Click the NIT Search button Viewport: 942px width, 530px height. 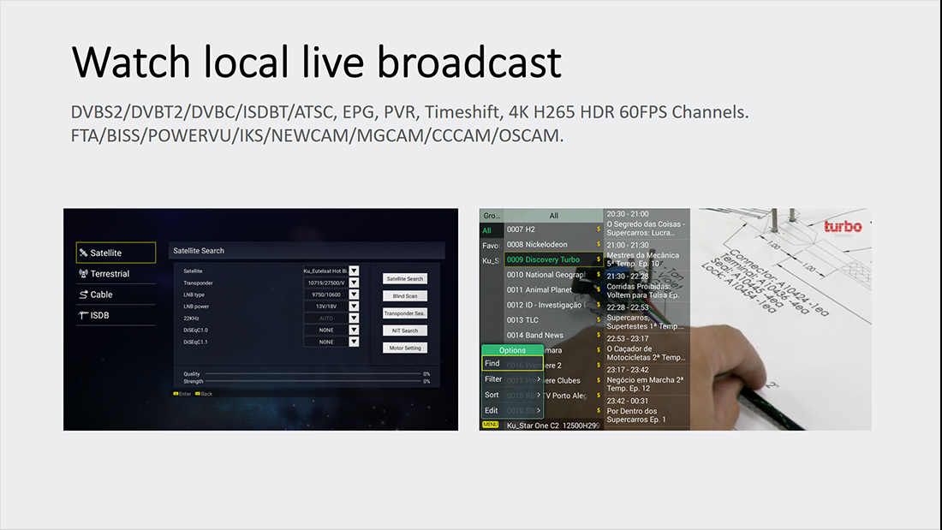pyautogui.click(x=405, y=331)
